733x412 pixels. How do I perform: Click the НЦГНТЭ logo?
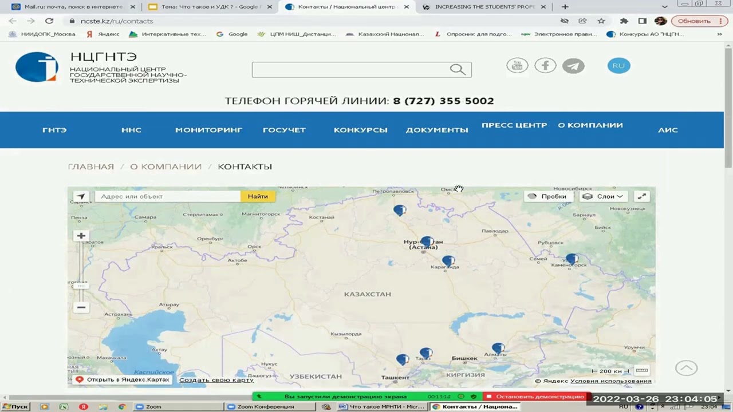point(37,67)
